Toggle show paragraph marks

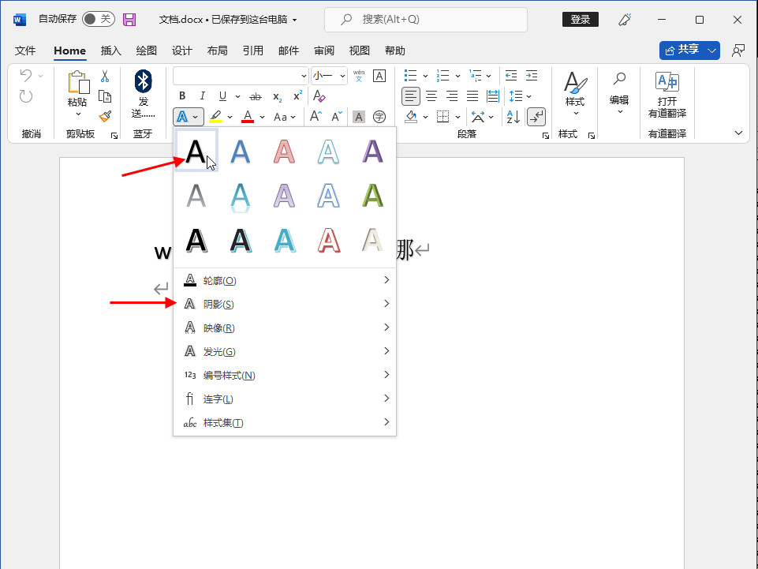[536, 117]
